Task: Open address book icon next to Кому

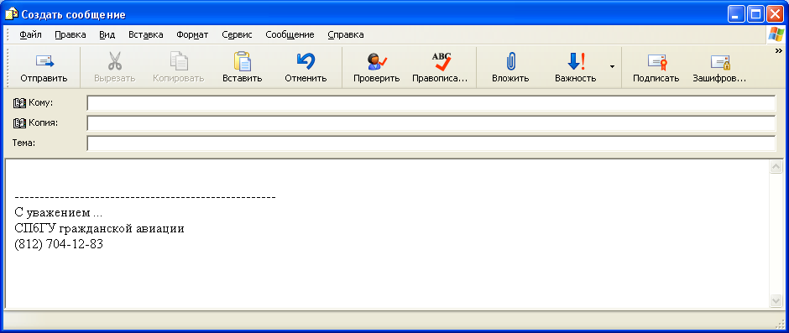Action: pyautogui.click(x=19, y=103)
